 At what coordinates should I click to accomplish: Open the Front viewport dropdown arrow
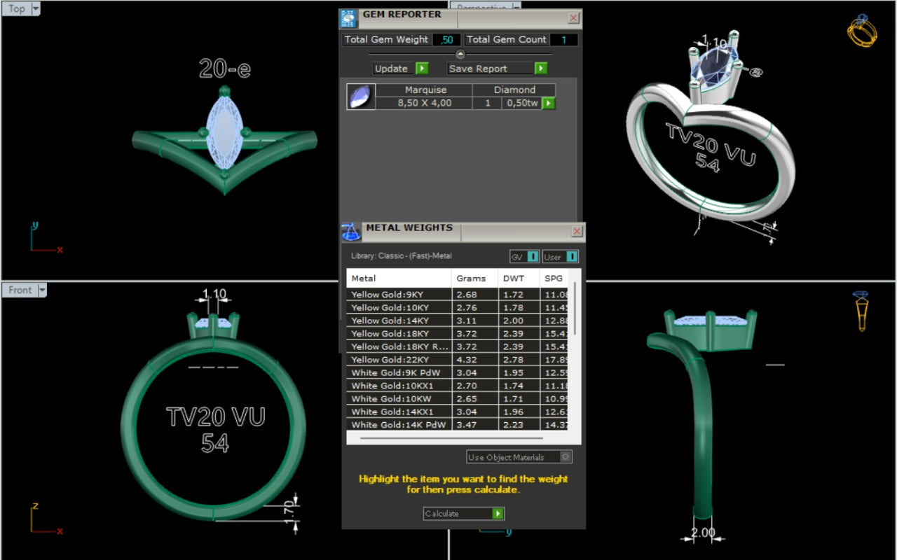(42, 290)
